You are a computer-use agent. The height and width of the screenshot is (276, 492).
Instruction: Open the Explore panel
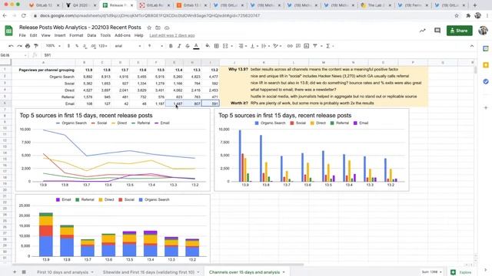click(x=461, y=272)
